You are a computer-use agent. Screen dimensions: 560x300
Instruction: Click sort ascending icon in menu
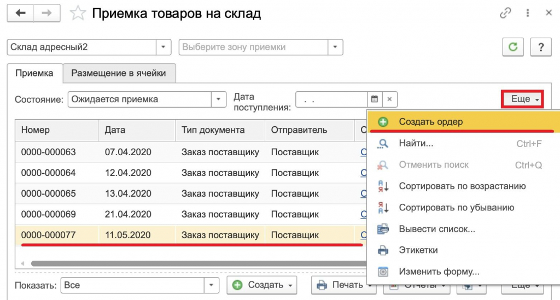(x=383, y=186)
